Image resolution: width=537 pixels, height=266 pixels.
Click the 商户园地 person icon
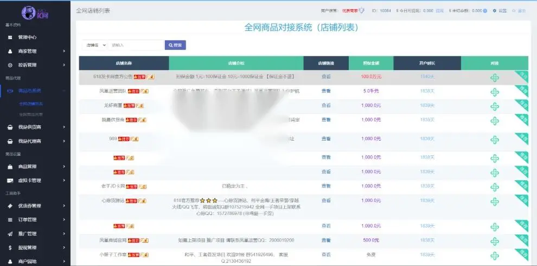pyautogui.click(x=10, y=261)
